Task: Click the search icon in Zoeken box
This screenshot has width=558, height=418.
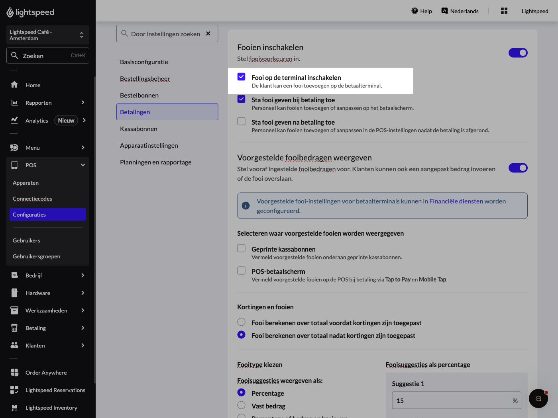Action: tap(15, 55)
